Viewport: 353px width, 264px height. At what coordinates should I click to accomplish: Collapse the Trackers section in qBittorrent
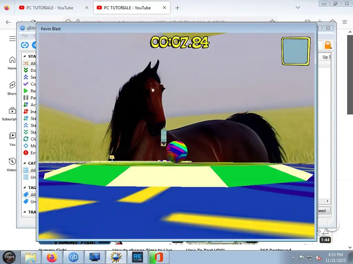(24, 212)
